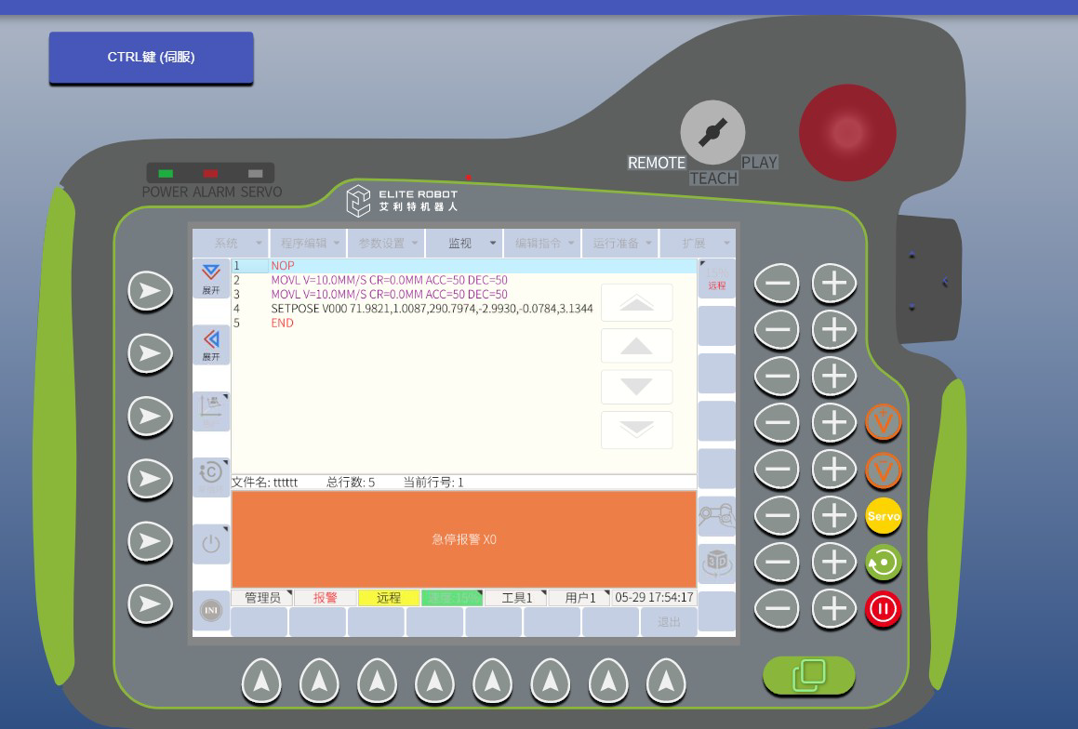Click the yellow 远程 status indicator
This screenshot has width=1078, height=729.
(x=389, y=598)
